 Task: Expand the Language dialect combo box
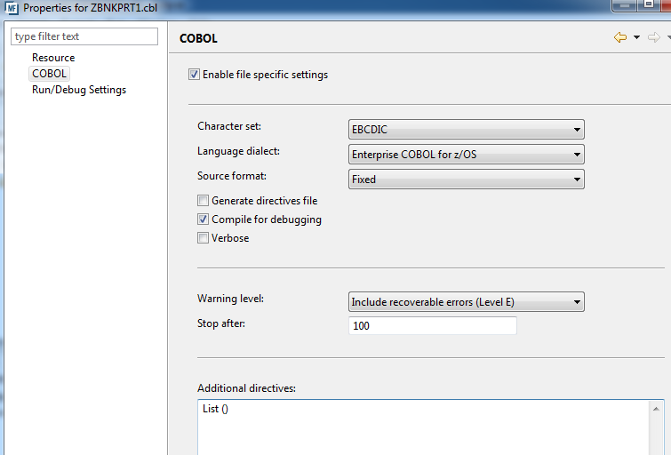pos(467,155)
